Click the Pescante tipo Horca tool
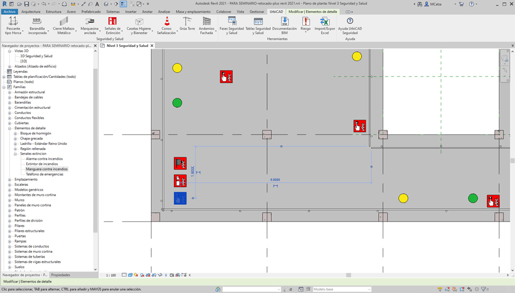The image size is (515, 293). coord(13,25)
